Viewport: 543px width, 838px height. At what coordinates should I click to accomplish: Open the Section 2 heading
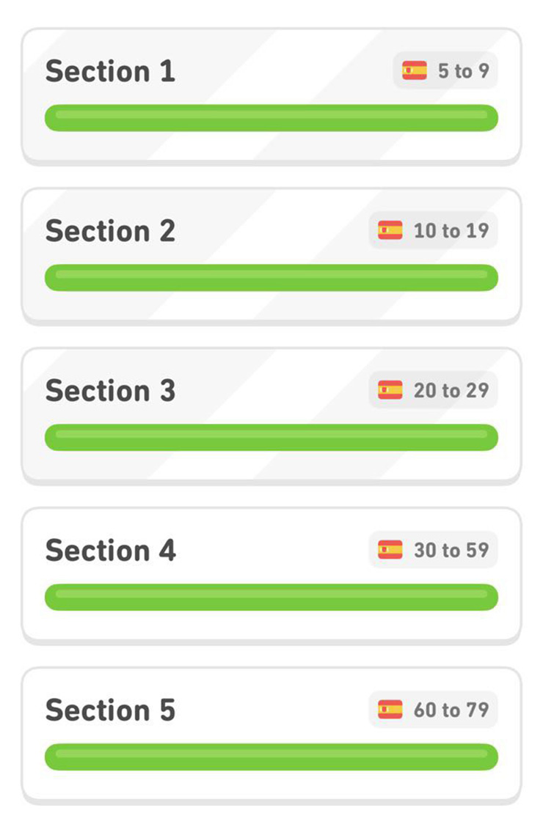click(x=110, y=231)
